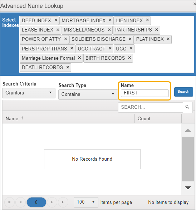The width and height of the screenshot is (196, 210).
Task: Open the Contains search type dropdown
Action: [88, 94]
